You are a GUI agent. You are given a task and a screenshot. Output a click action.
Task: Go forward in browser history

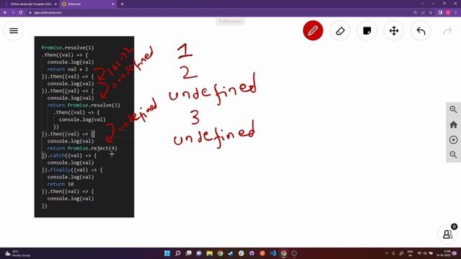[13, 13]
